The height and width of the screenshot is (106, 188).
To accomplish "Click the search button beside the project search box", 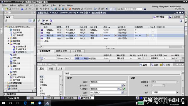I will 145,9.
